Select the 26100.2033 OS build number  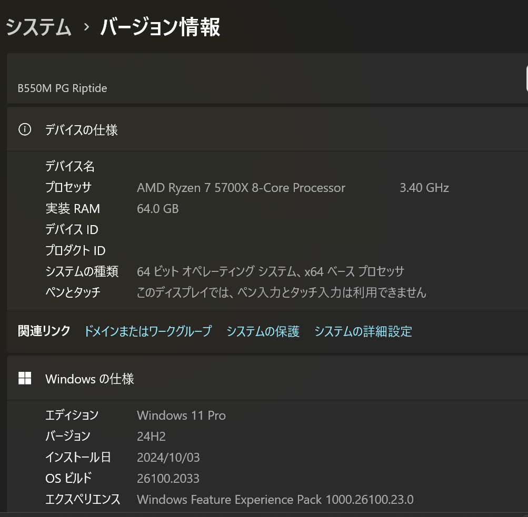coord(168,478)
